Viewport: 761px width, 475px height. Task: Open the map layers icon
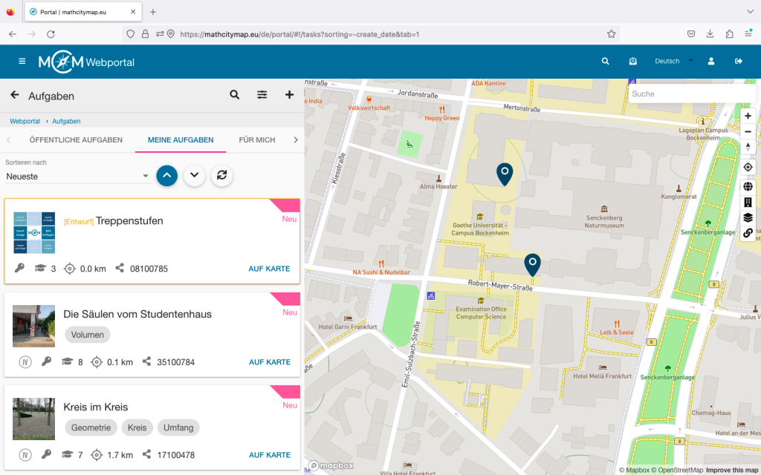click(748, 217)
